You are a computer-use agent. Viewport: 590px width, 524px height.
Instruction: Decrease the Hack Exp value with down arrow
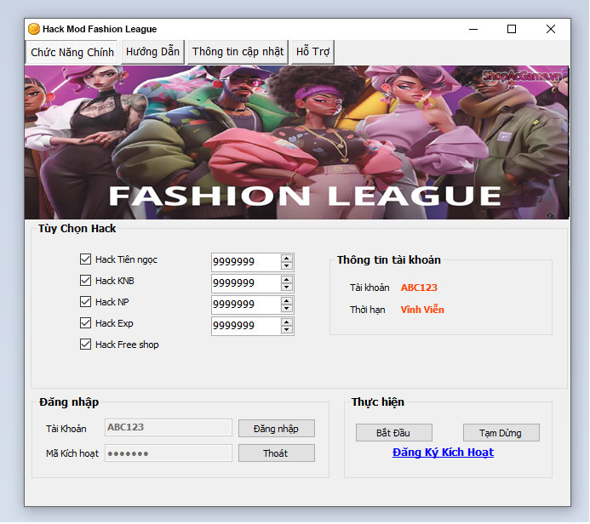click(x=287, y=330)
